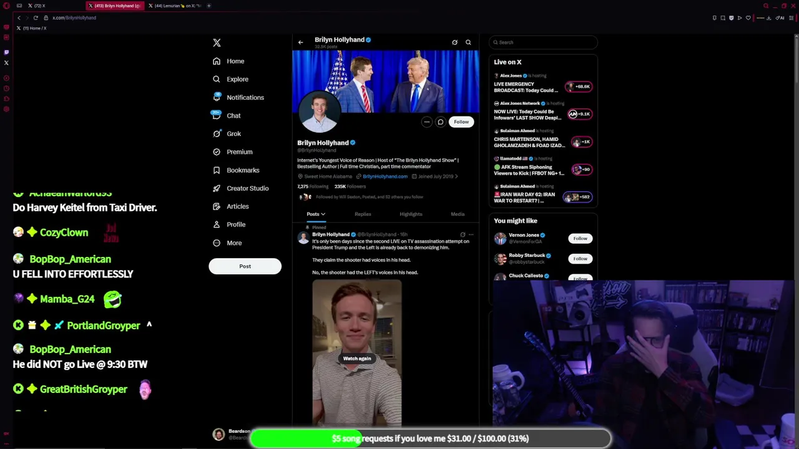Screen dimensions: 799x449
Task: Click username PortlandGroyper in chat
Action: click(x=103, y=326)
